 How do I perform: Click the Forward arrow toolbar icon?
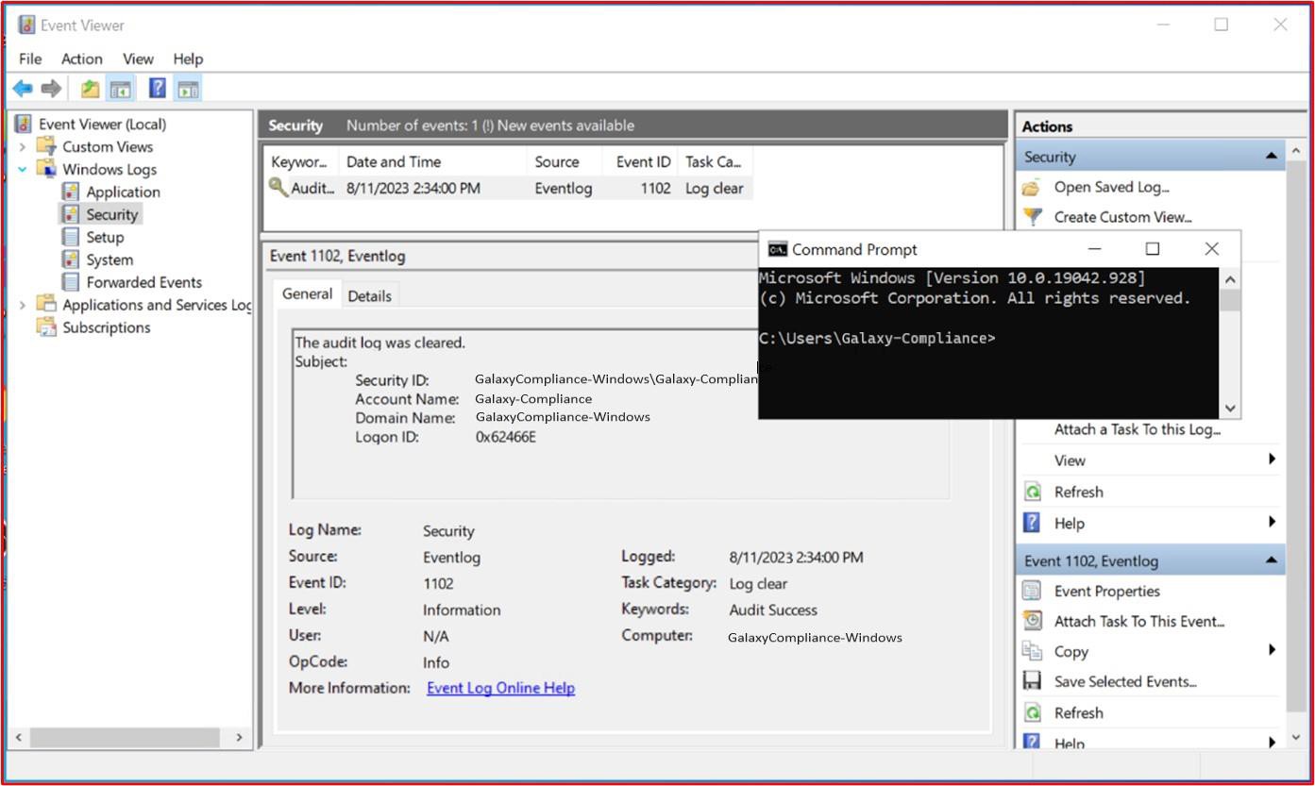[x=51, y=88]
